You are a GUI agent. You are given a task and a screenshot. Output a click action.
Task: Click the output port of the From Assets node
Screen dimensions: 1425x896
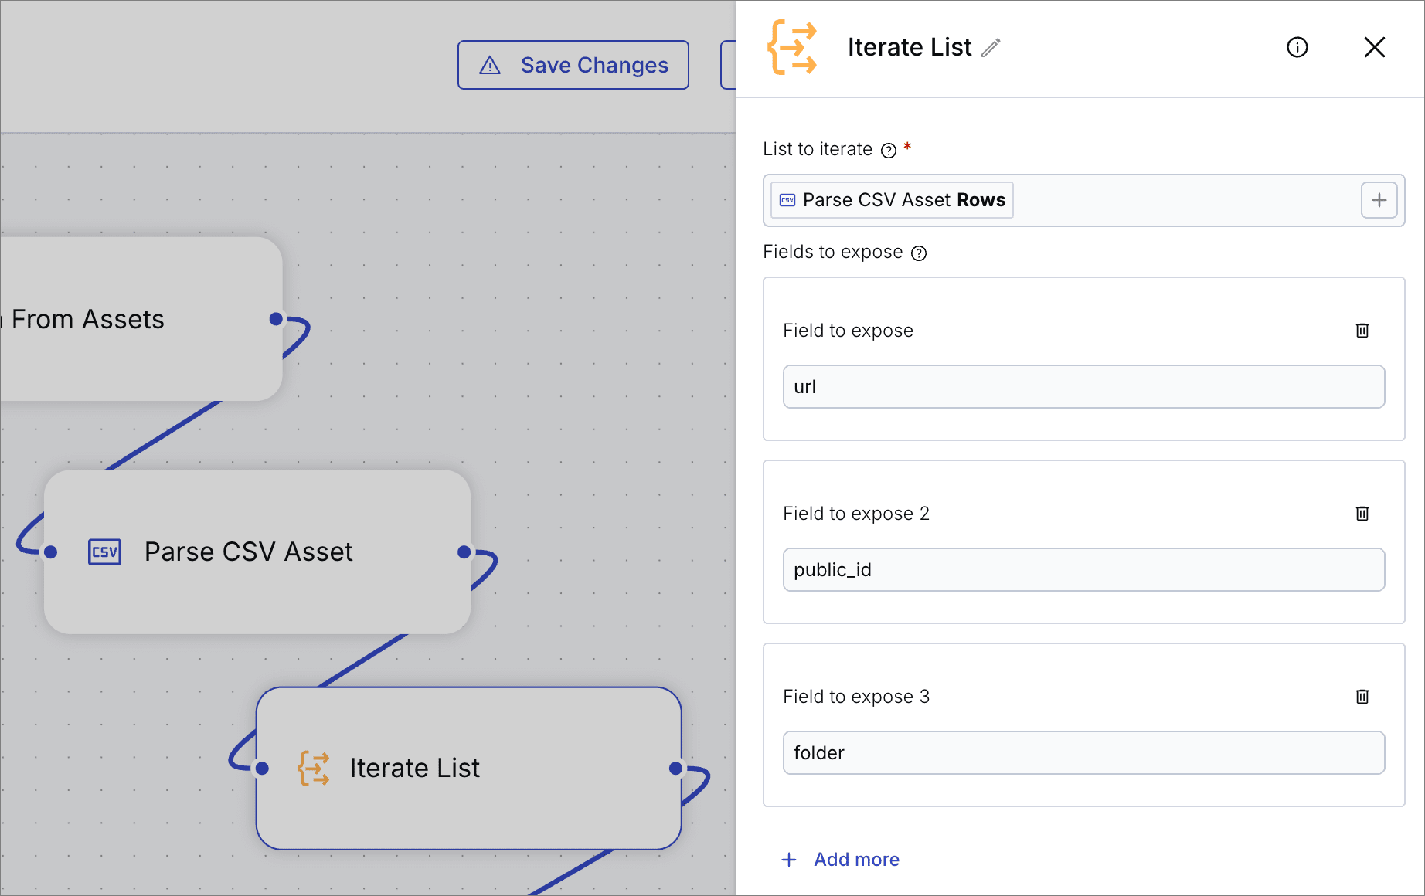coord(276,319)
